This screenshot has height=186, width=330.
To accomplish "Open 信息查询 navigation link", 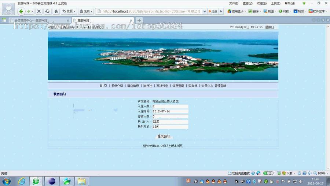I will [x=178, y=86].
